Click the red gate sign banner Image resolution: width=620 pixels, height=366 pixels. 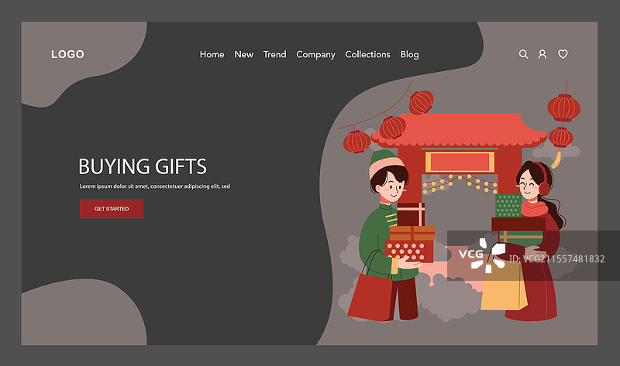point(460,162)
